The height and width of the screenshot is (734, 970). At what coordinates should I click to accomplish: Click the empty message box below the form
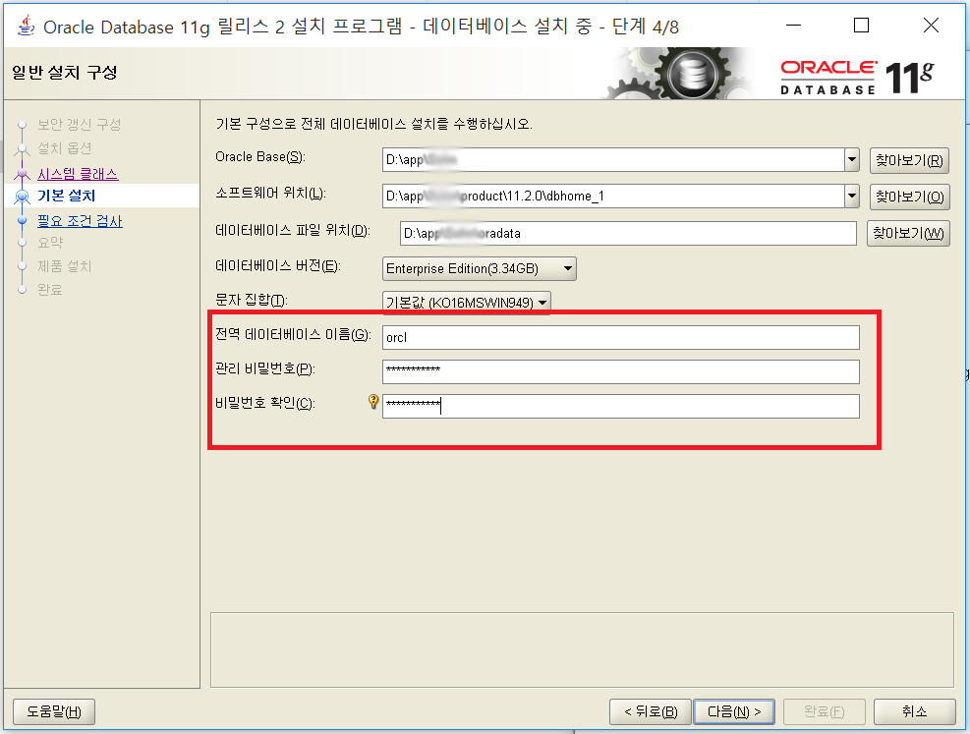point(582,649)
